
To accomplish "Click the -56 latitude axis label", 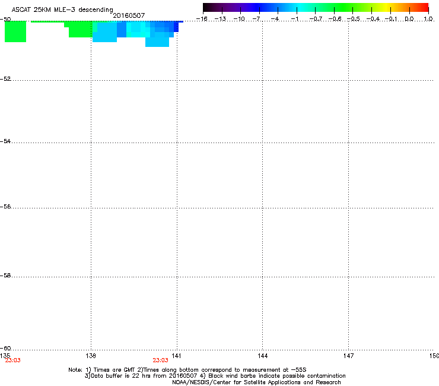I will pyautogui.click(x=5, y=206).
